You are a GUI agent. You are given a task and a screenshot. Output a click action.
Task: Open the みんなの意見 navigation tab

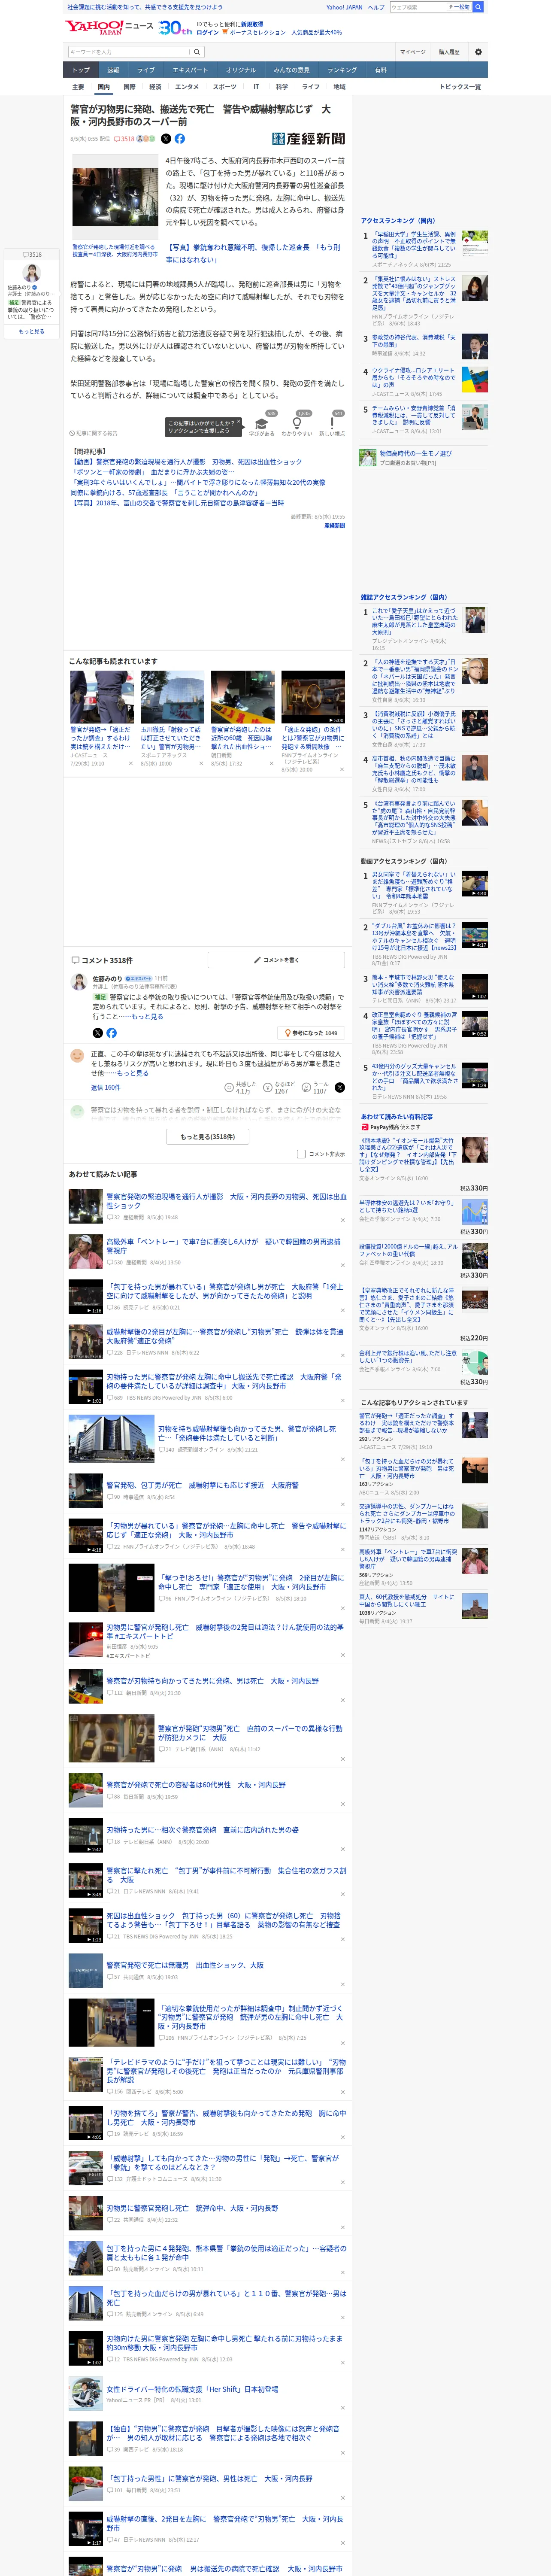point(291,70)
